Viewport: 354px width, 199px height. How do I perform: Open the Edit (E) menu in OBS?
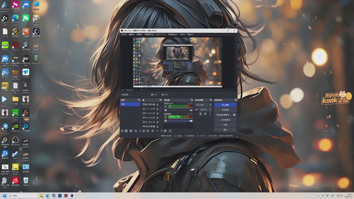coord(131,34)
